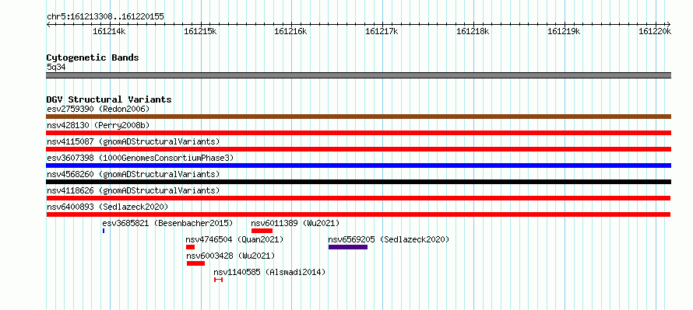The height and width of the screenshot is (310, 693).
Task: Click the nsv428130 (Perry2008b) label
Action: [x=98, y=125]
